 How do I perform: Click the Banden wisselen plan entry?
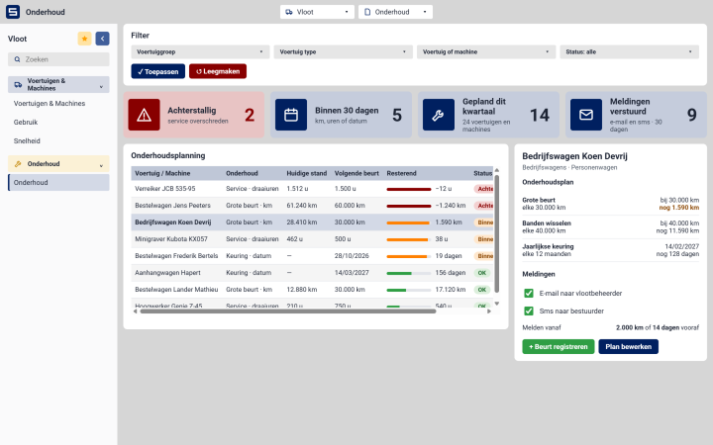(x=611, y=227)
